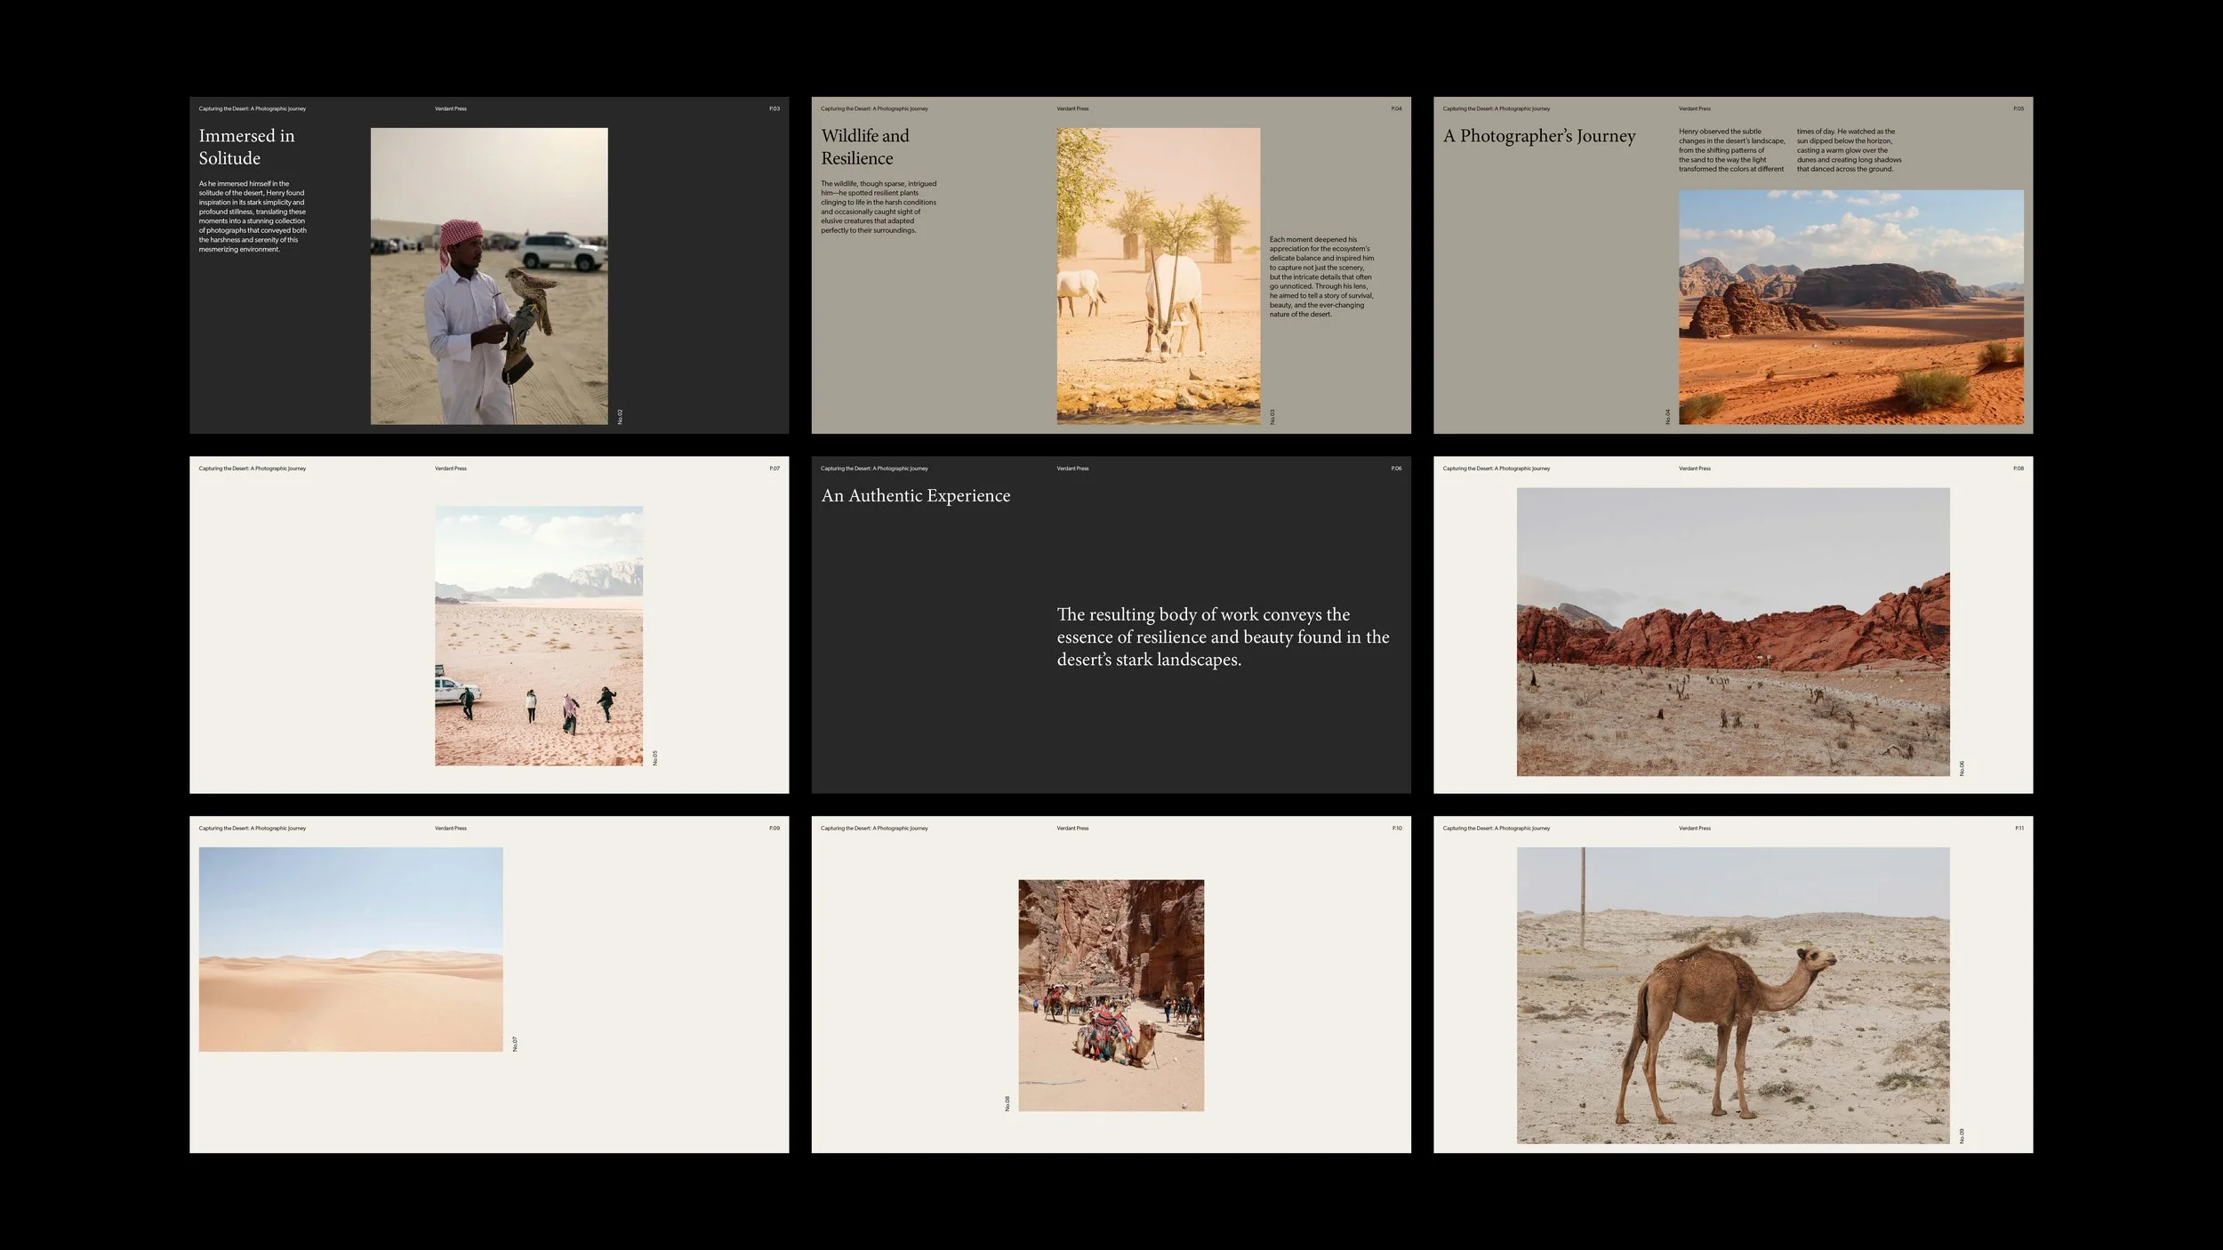Image resolution: width=2223 pixels, height=1250 pixels.
Task: Select the standing camel photo
Action: point(1732,995)
